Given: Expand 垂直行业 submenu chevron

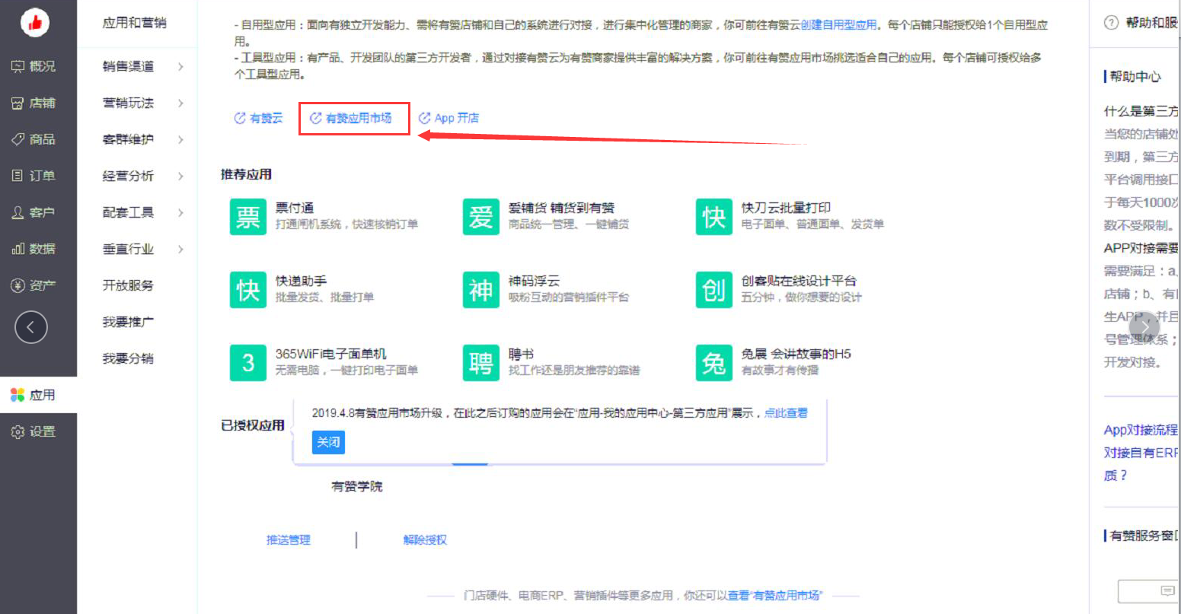Looking at the screenshot, I should pos(180,249).
